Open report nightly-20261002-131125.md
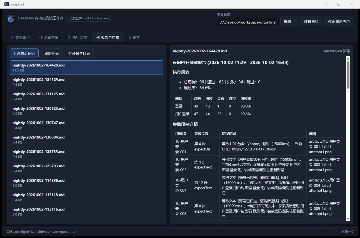 point(86,96)
